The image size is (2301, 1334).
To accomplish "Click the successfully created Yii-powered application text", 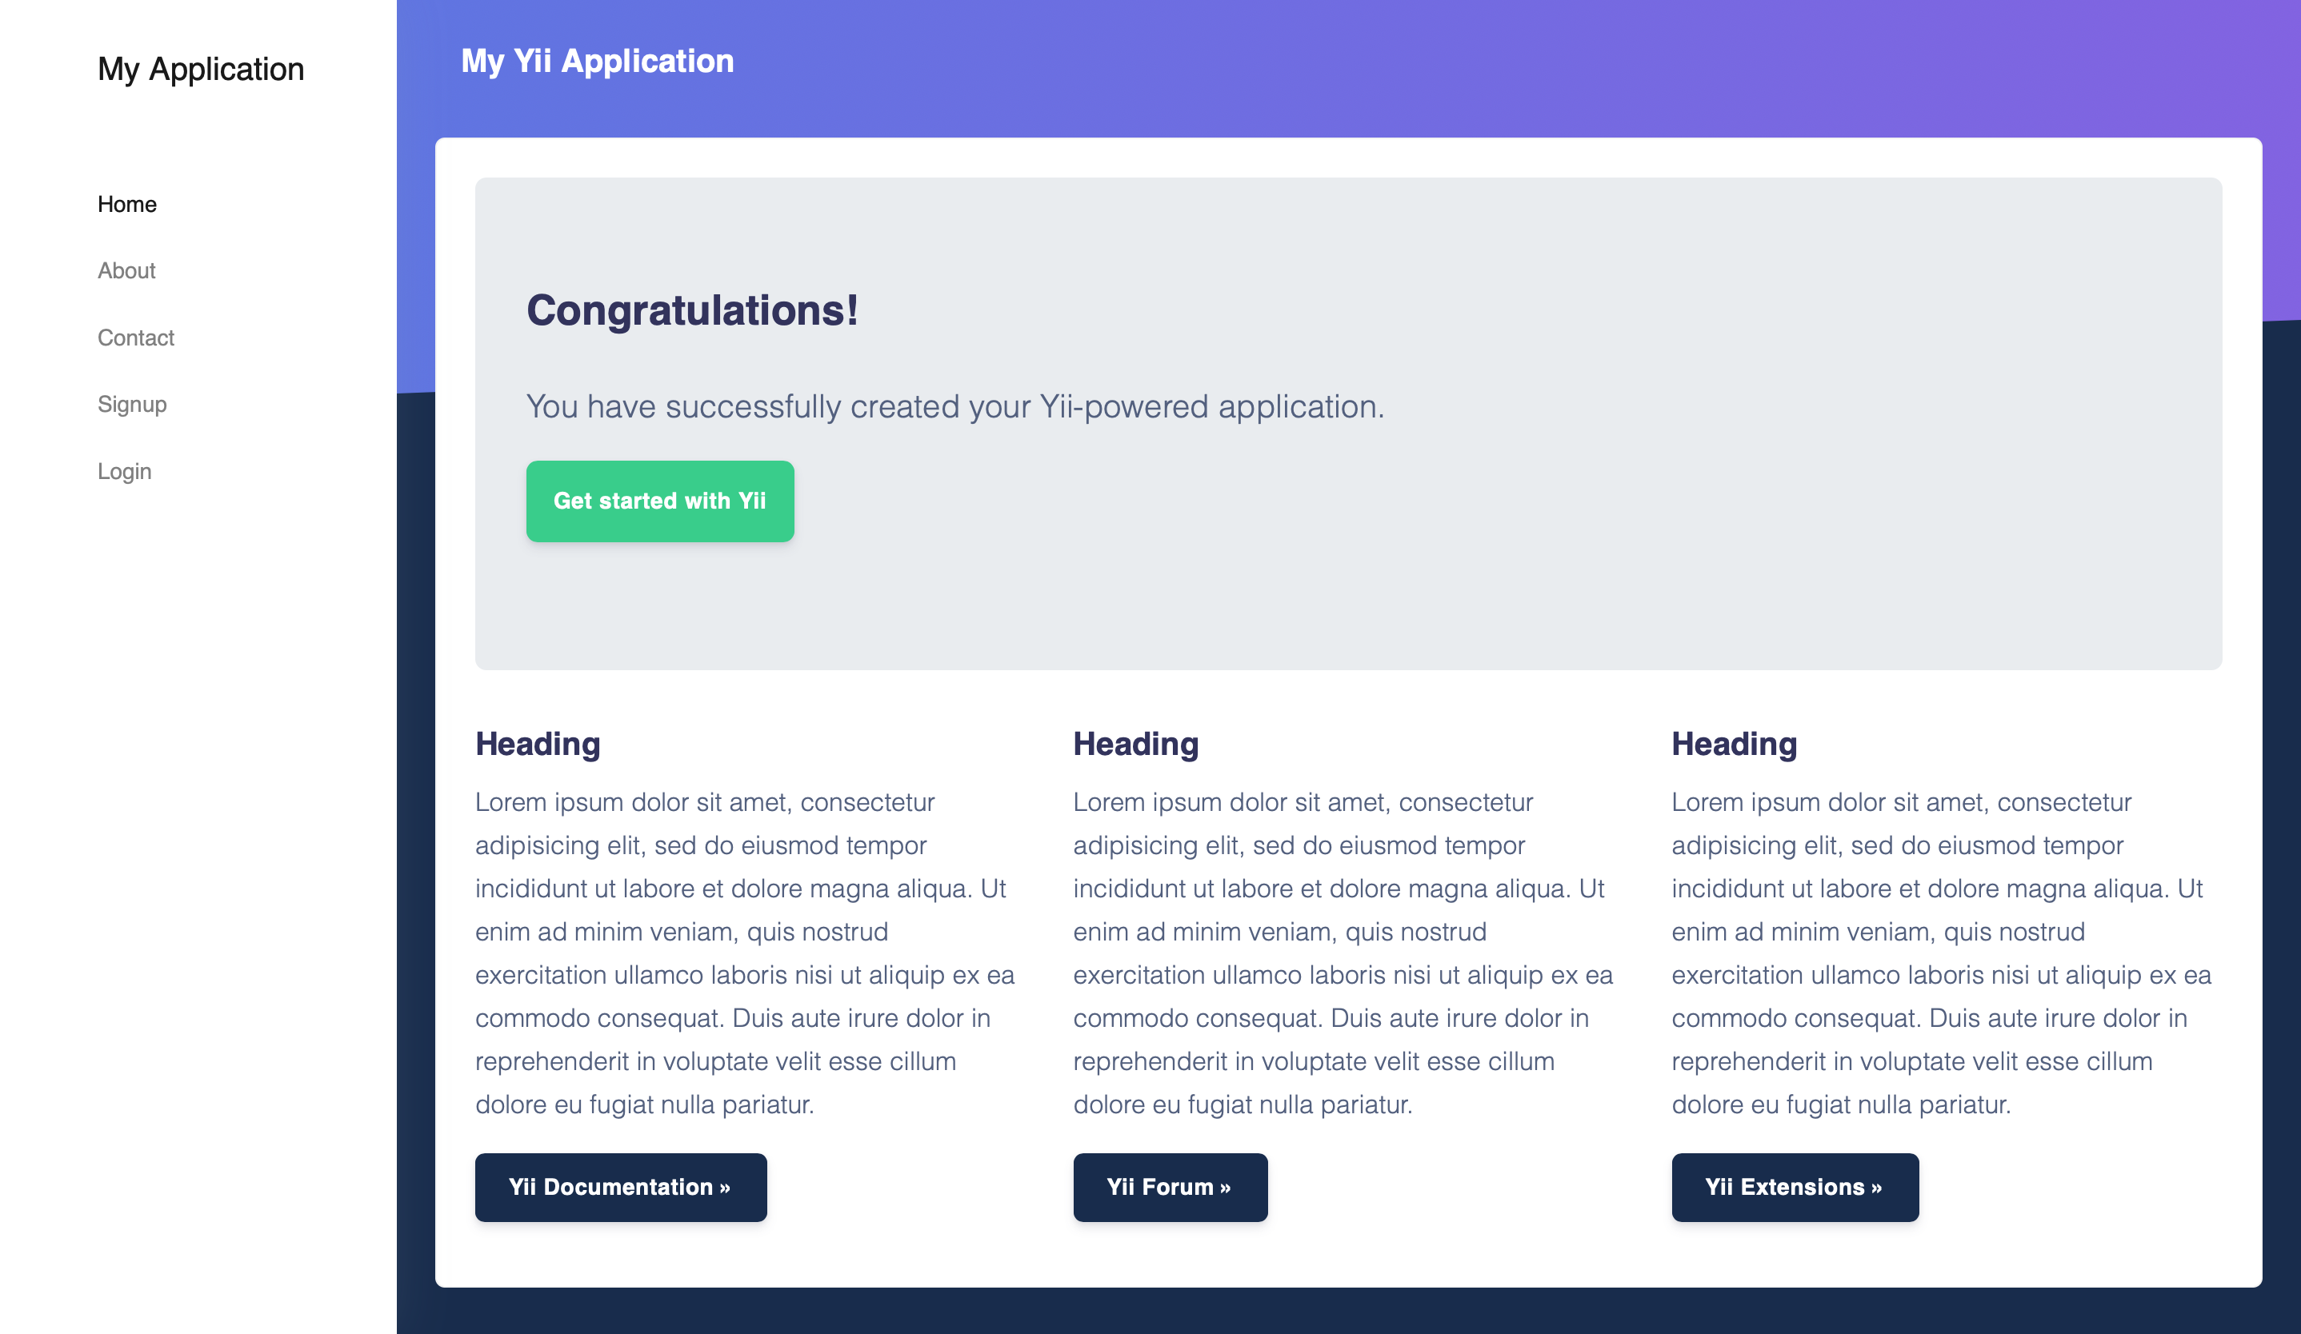I will click(x=955, y=407).
